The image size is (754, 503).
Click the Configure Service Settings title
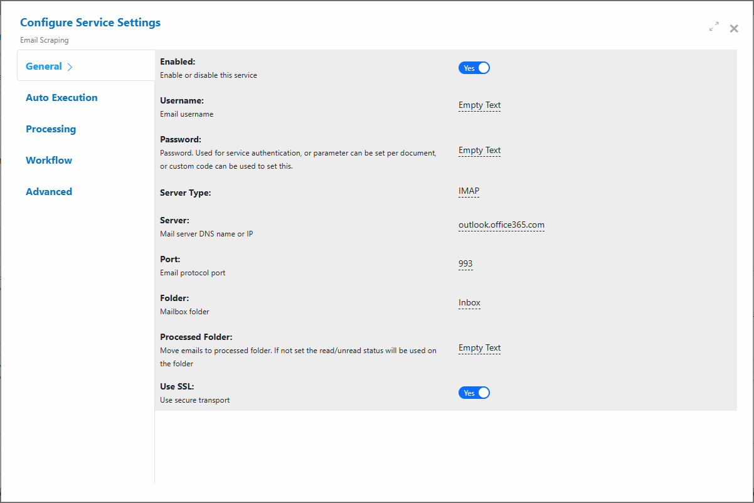tap(90, 23)
